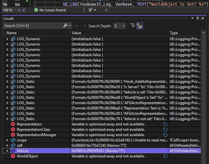Select the 'WorldObject Is Set? %s' value cell

coord(120,98)
